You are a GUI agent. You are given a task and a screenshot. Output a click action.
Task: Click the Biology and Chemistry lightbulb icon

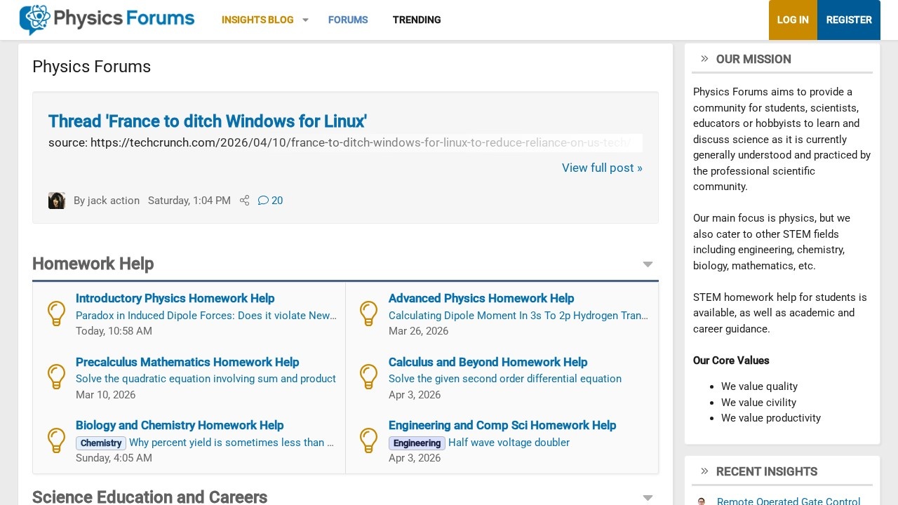click(56, 440)
